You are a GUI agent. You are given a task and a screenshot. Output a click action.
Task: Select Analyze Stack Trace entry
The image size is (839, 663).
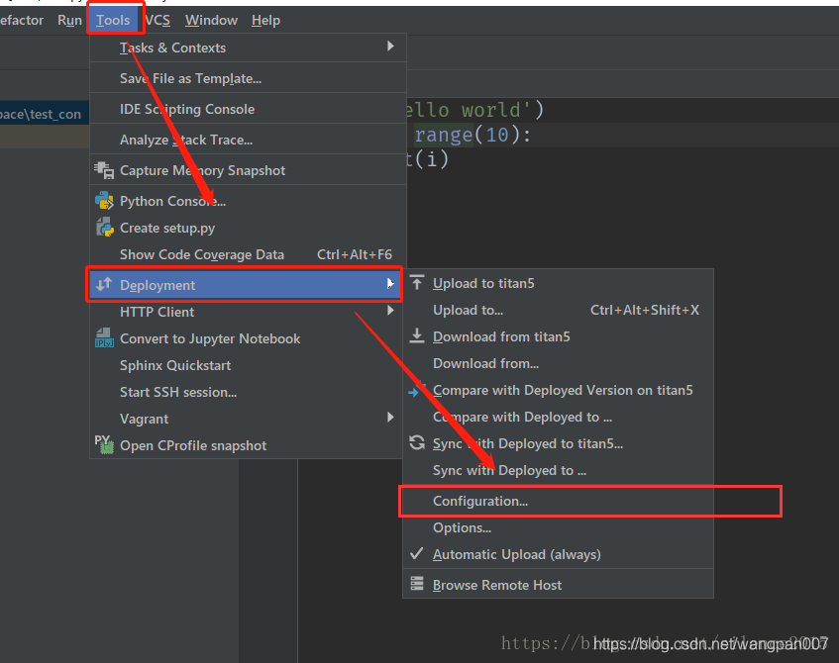click(248, 141)
